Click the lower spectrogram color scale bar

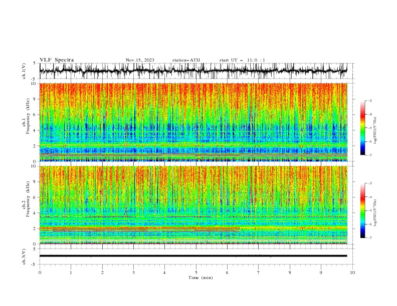click(362, 210)
